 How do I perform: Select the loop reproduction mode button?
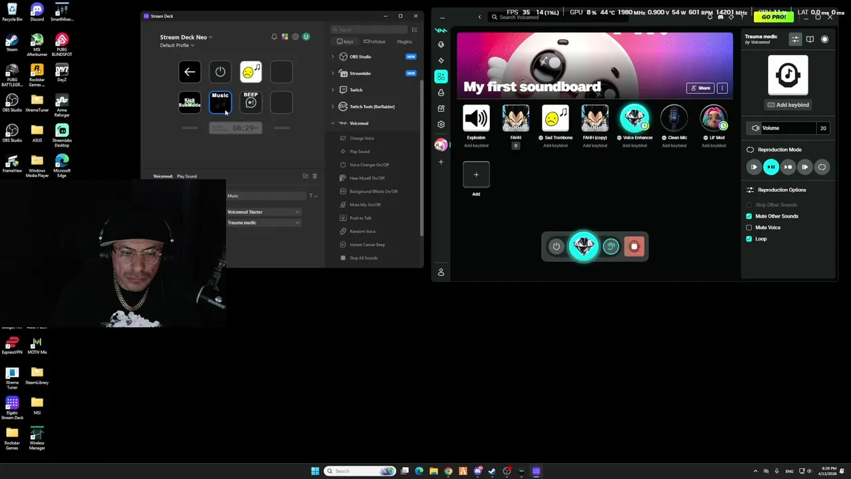[822, 167]
